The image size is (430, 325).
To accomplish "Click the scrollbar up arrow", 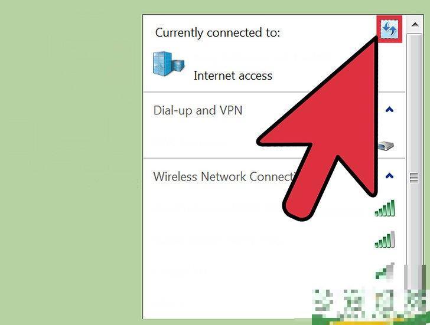I will tap(415, 25).
